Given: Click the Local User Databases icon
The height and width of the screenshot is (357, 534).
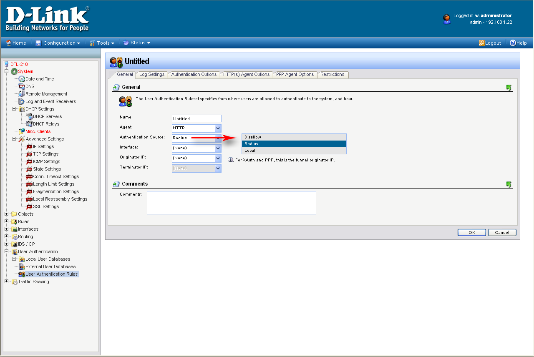Looking at the screenshot, I should coord(22,259).
